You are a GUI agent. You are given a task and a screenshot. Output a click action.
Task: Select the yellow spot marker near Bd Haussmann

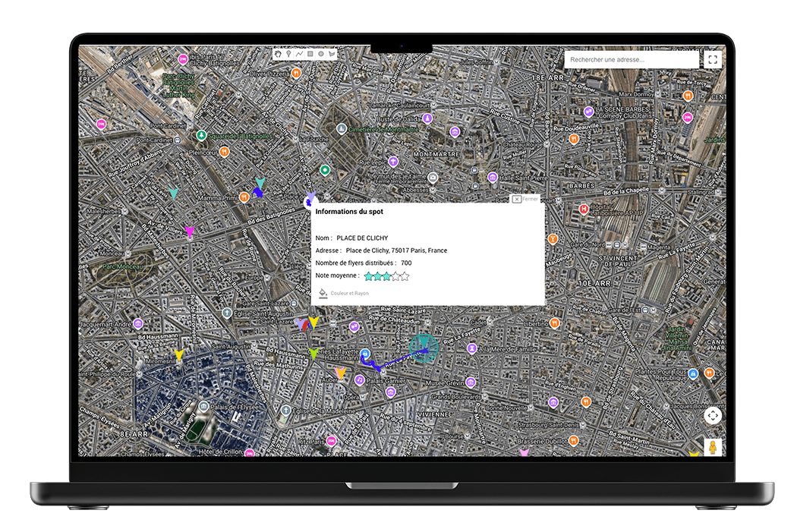coord(179,354)
